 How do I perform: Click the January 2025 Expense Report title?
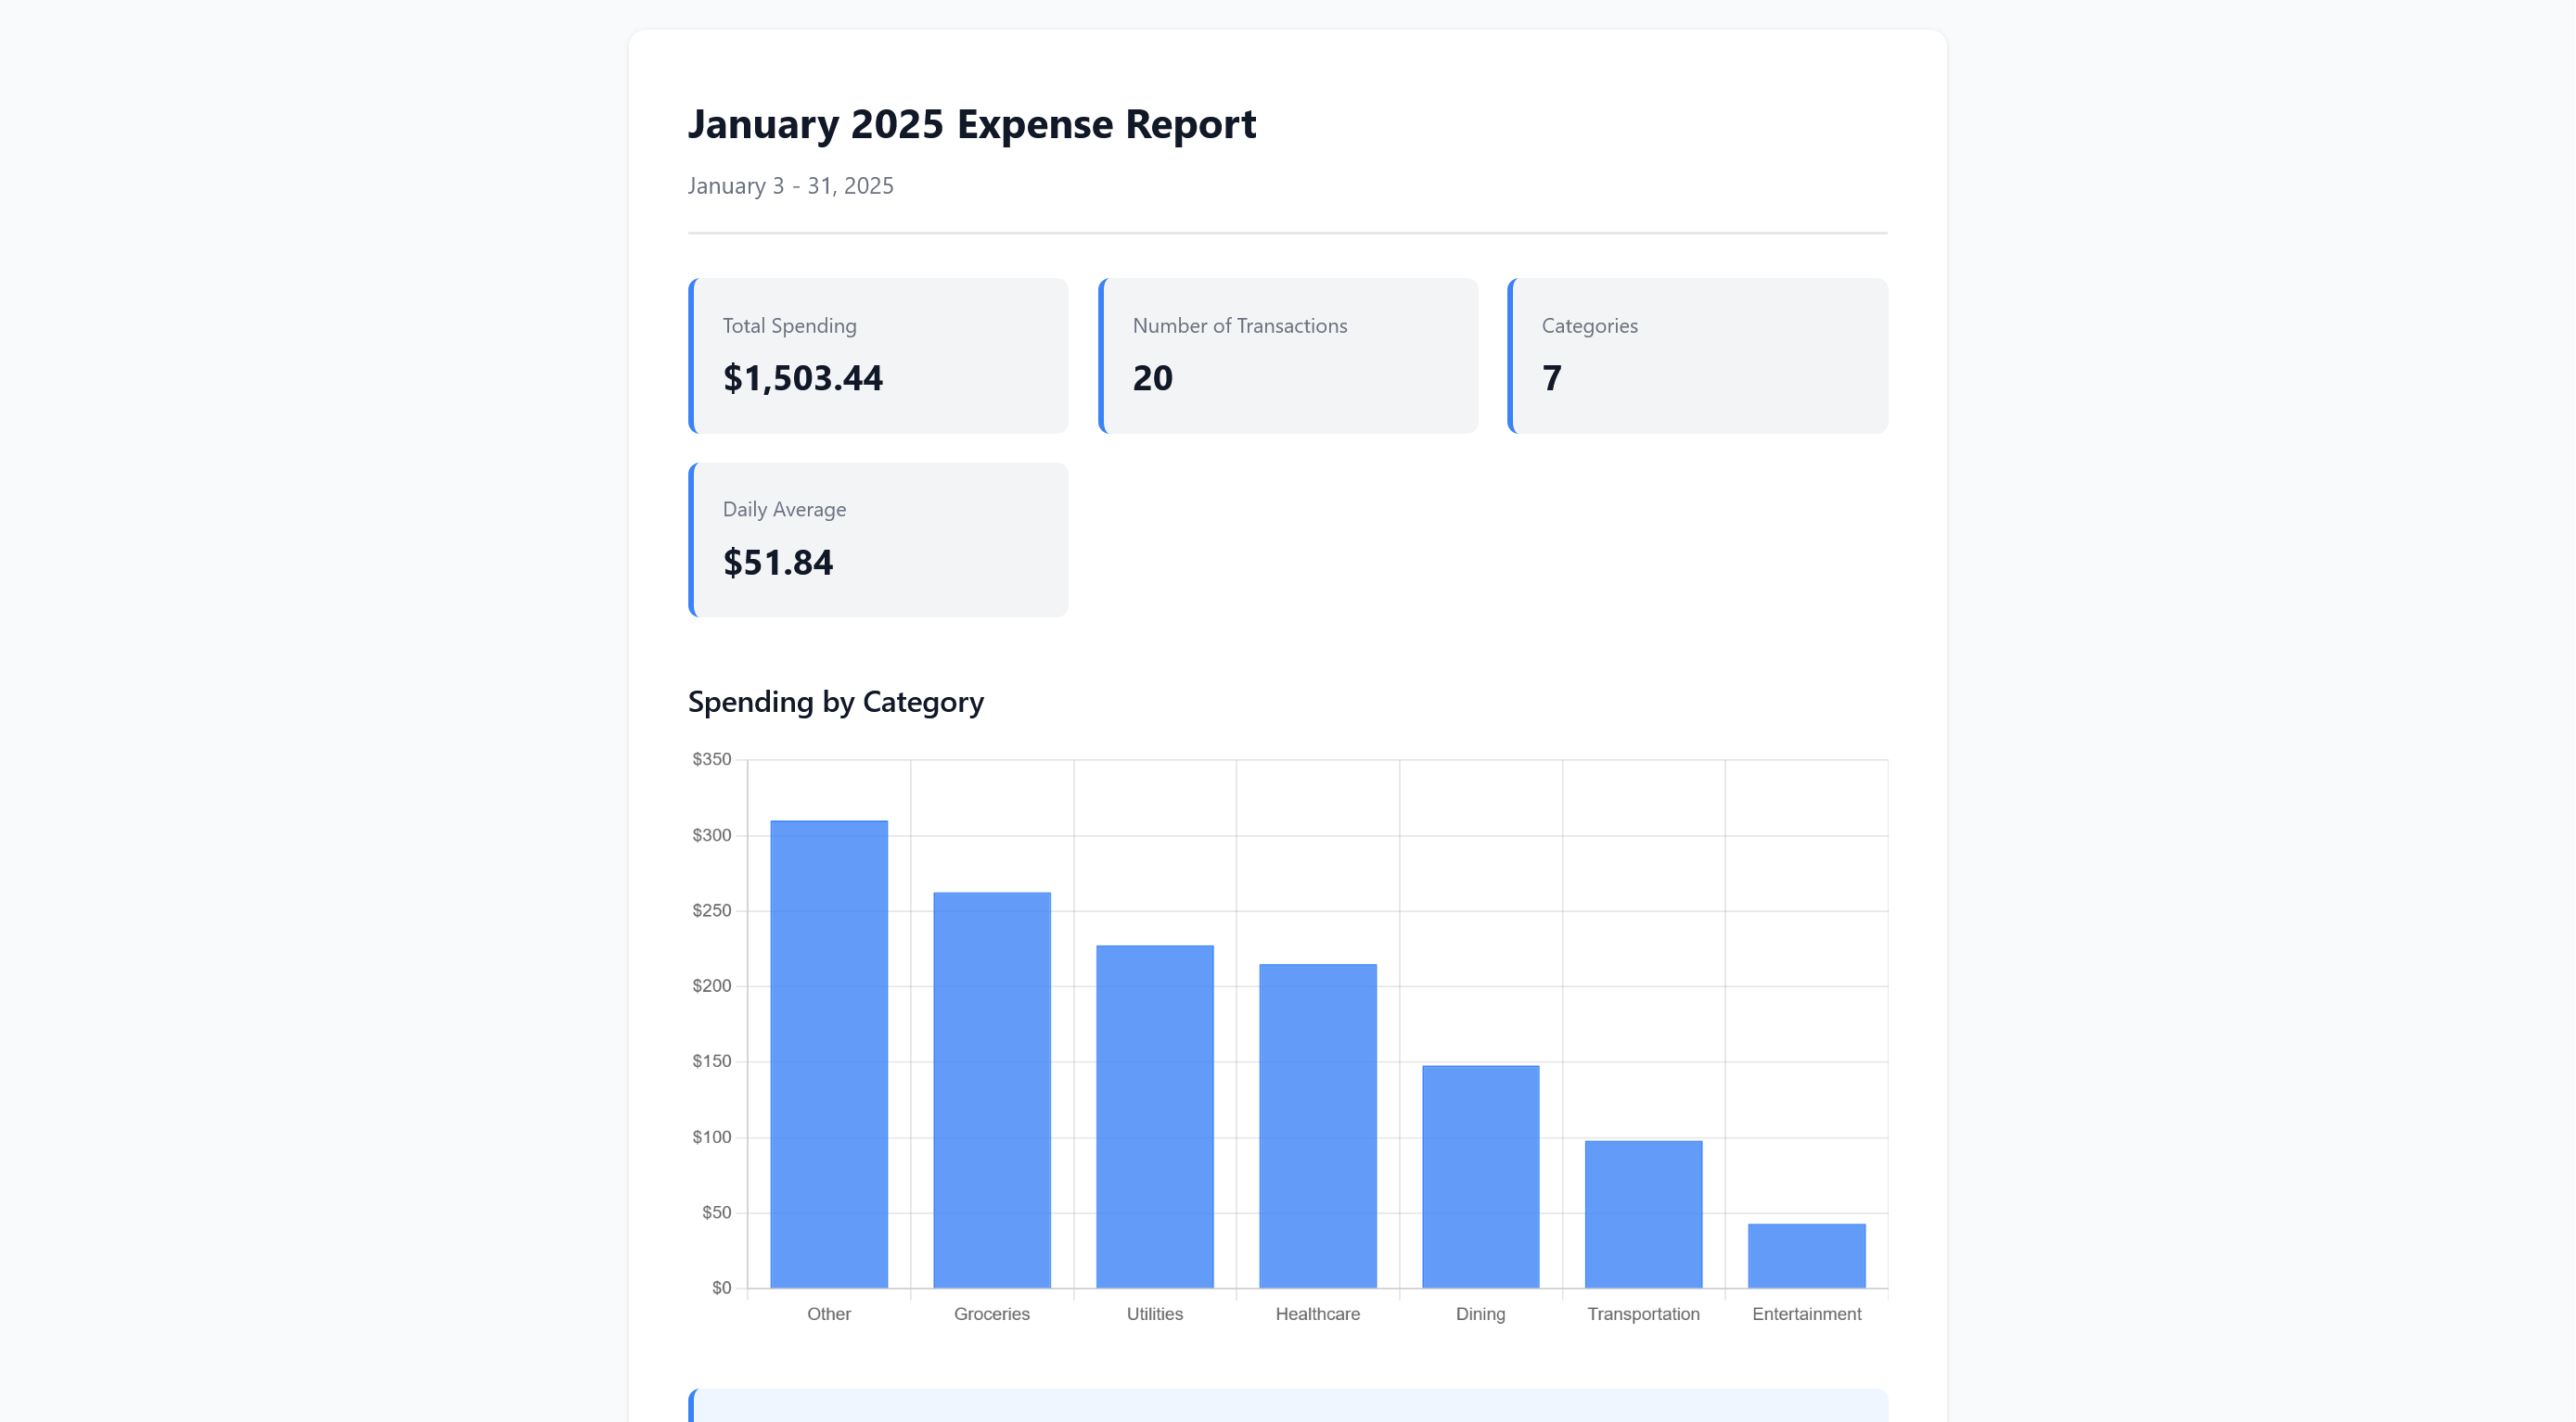coord(972,124)
